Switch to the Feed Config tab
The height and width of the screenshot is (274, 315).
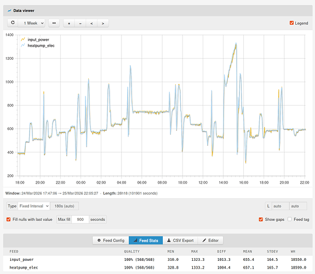pyautogui.click(x=111, y=241)
